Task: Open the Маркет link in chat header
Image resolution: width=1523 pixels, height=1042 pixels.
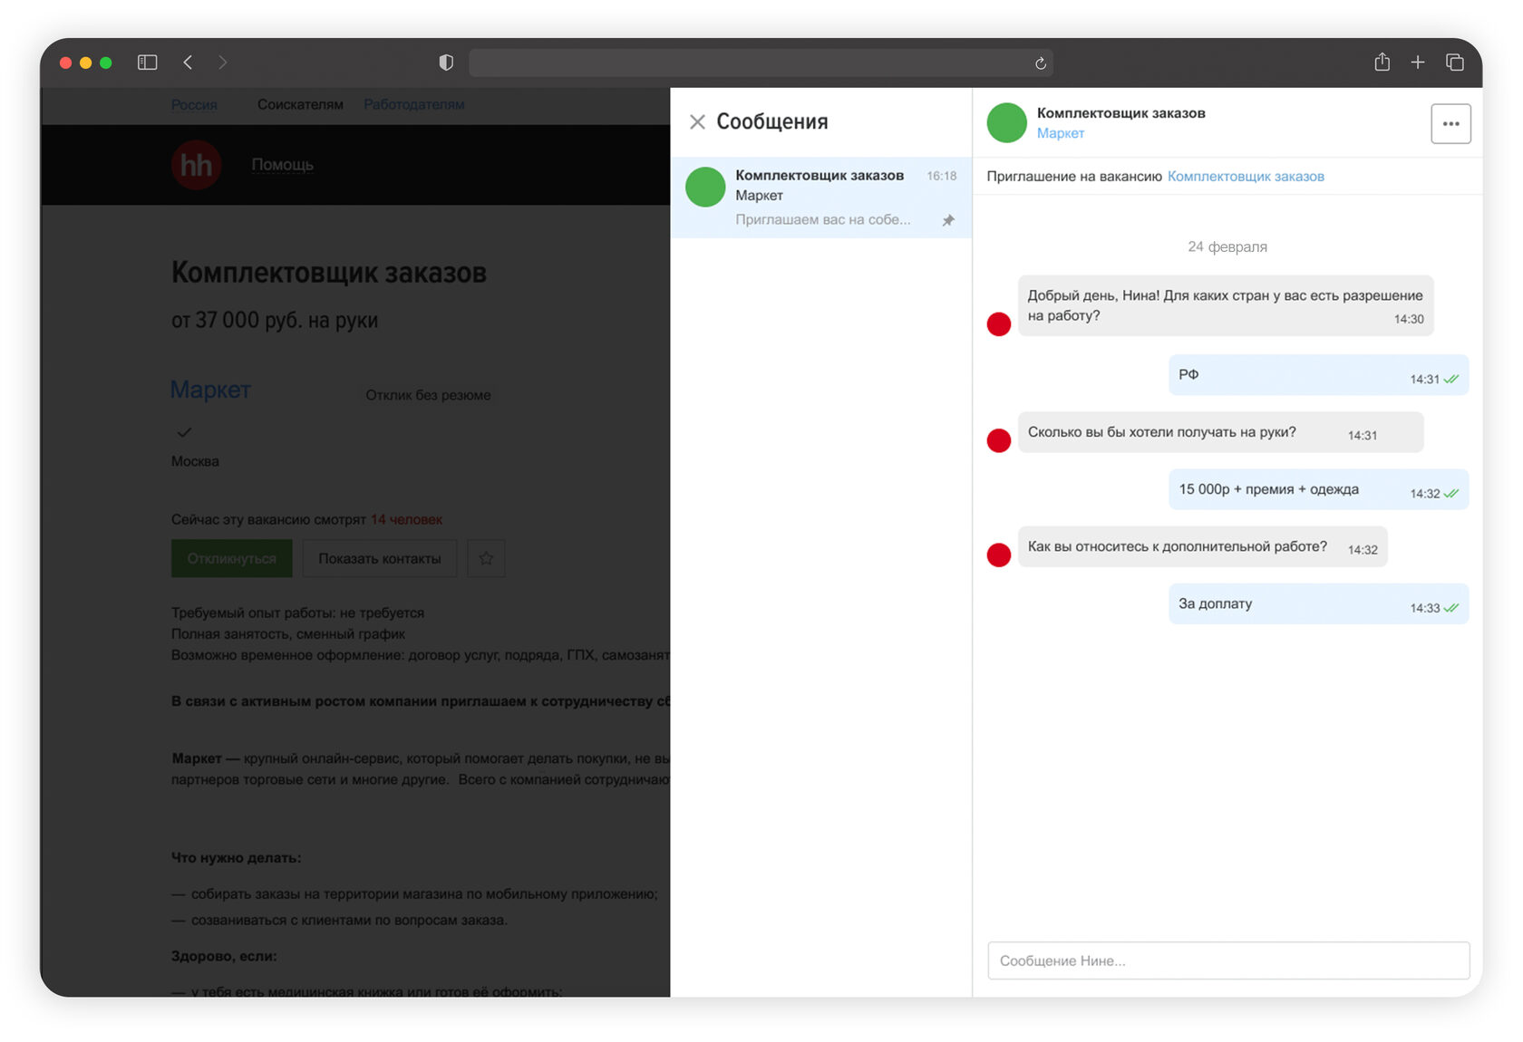Action: point(1061,133)
